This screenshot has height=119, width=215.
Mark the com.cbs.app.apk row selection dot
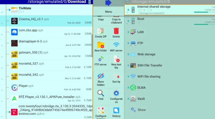point(2,34)
